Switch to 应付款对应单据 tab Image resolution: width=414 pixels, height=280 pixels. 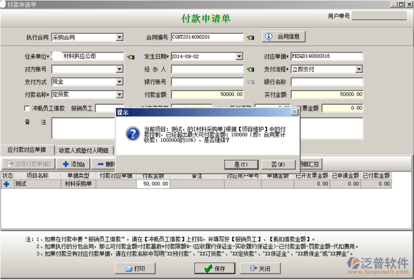tap(27, 150)
